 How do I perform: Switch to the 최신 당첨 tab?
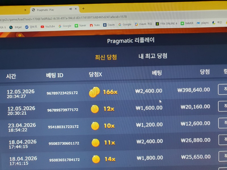coord(106,57)
